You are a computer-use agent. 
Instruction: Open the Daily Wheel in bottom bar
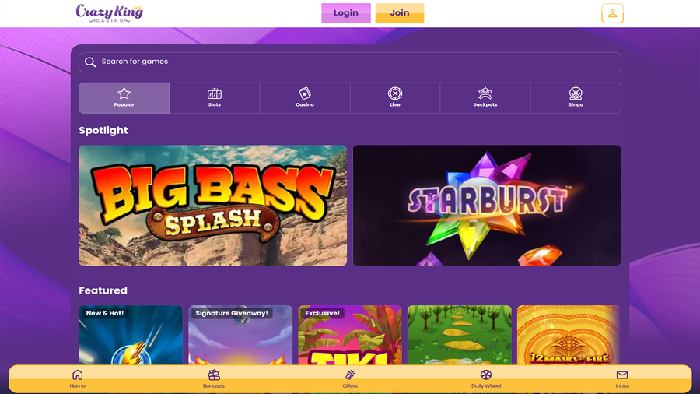pos(486,378)
